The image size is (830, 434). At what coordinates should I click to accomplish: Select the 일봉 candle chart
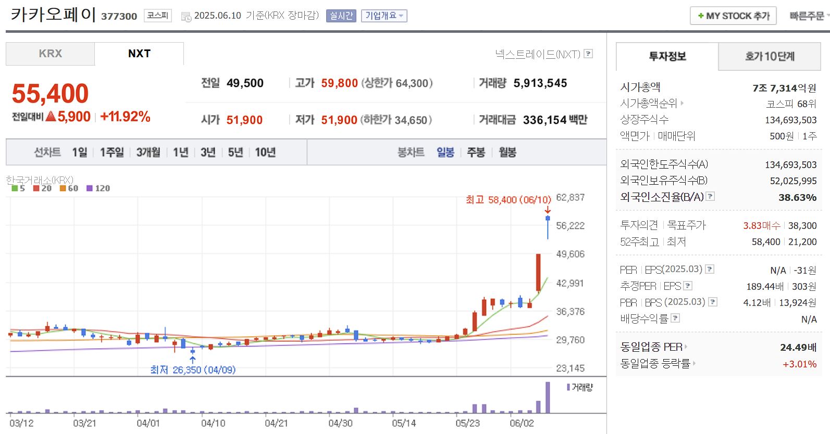[445, 152]
